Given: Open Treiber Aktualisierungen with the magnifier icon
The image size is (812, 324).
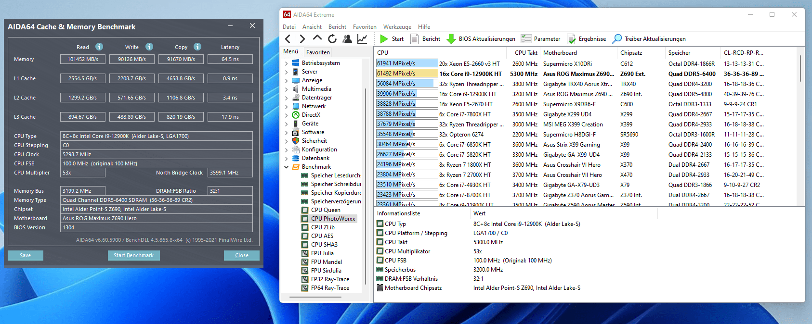Looking at the screenshot, I should click(617, 39).
